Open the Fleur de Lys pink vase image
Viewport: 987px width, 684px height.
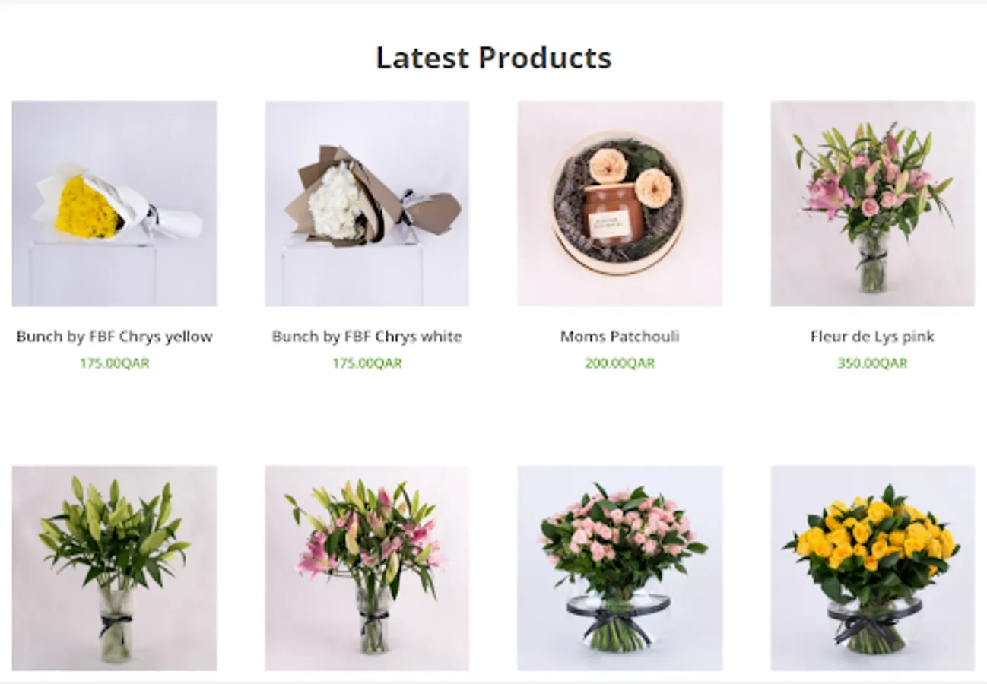coord(873,204)
